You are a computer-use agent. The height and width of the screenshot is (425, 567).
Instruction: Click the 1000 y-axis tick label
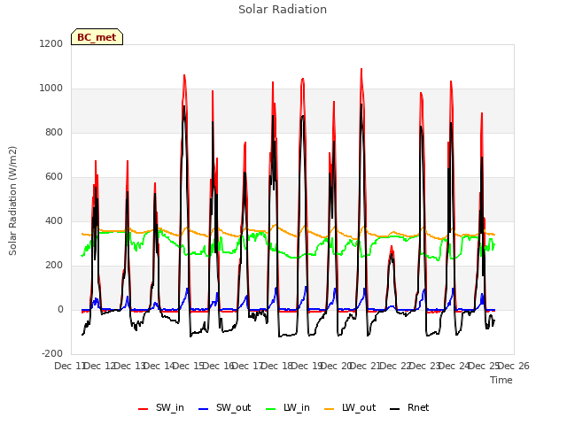click(51, 89)
